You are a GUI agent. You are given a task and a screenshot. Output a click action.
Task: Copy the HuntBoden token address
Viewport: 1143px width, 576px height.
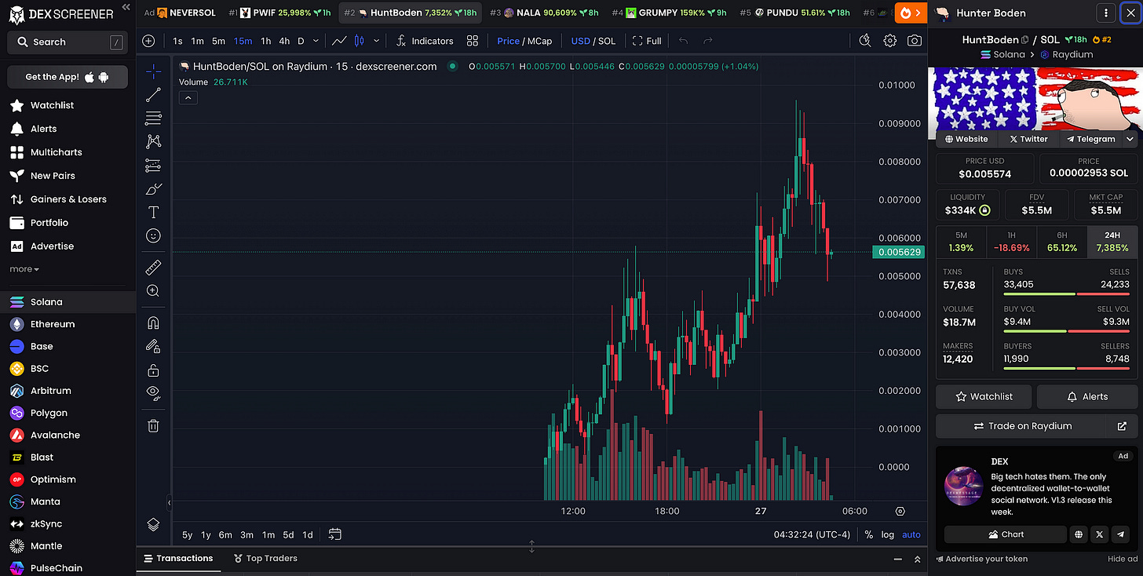point(1025,40)
